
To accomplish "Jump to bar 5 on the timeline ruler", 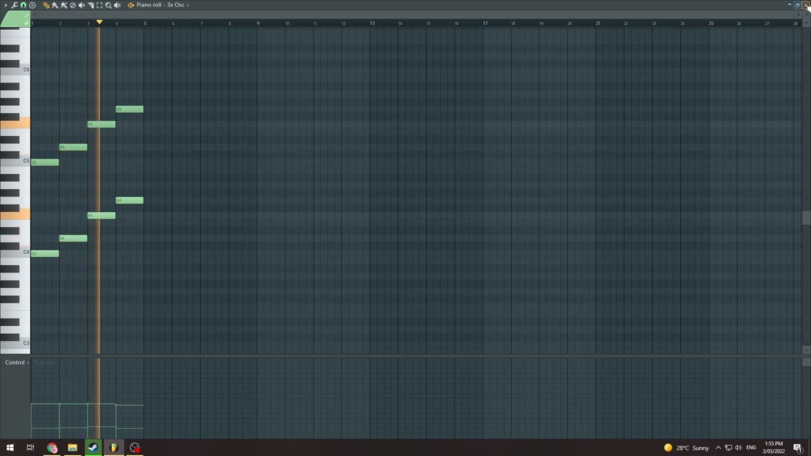I will tap(145, 23).
